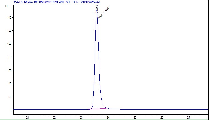
Task: Select the Area annotation beside the peak
Action: click(104, 13)
